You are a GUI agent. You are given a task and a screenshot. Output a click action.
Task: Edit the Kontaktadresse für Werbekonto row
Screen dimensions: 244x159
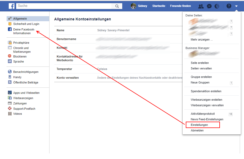click(118, 58)
